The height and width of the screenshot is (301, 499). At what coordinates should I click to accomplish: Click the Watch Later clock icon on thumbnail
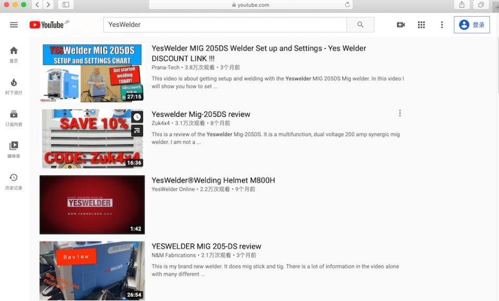pyautogui.click(x=137, y=117)
